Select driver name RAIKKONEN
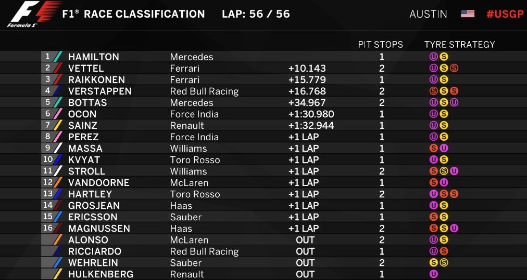 pyautogui.click(x=96, y=80)
